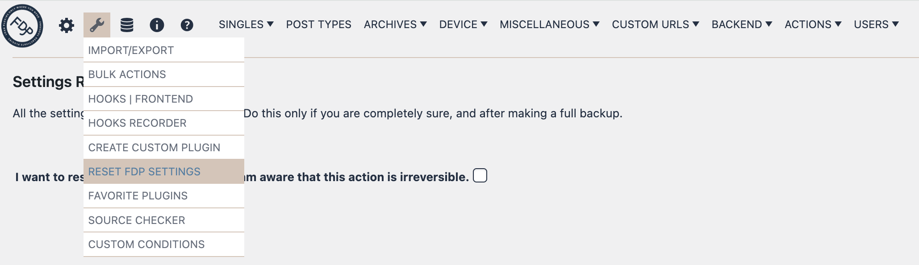The image size is (919, 265).
Task: Select the wrench tools icon
Action: 98,25
